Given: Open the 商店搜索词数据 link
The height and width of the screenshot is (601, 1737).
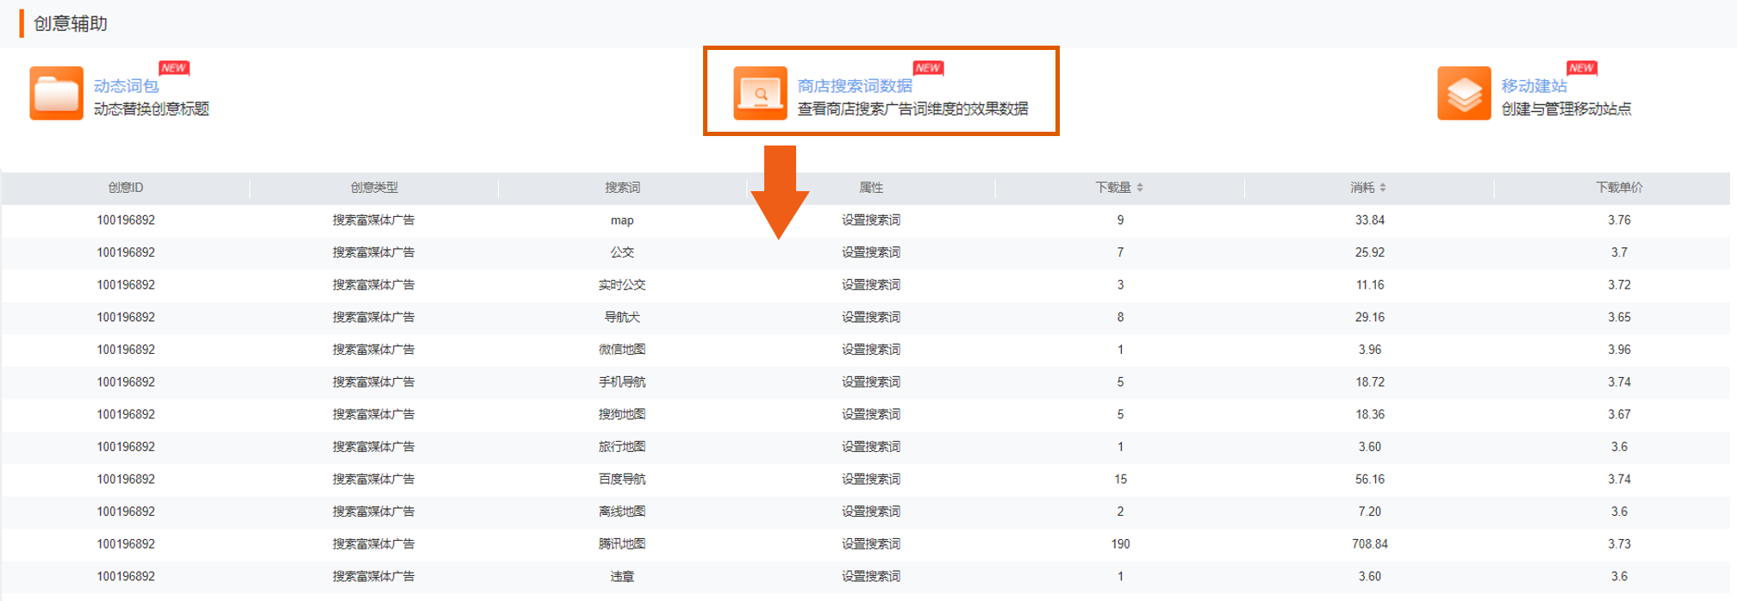Looking at the screenshot, I should 854,86.
